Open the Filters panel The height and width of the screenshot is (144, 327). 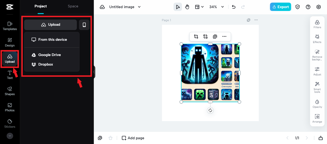(x=317, y=24)
